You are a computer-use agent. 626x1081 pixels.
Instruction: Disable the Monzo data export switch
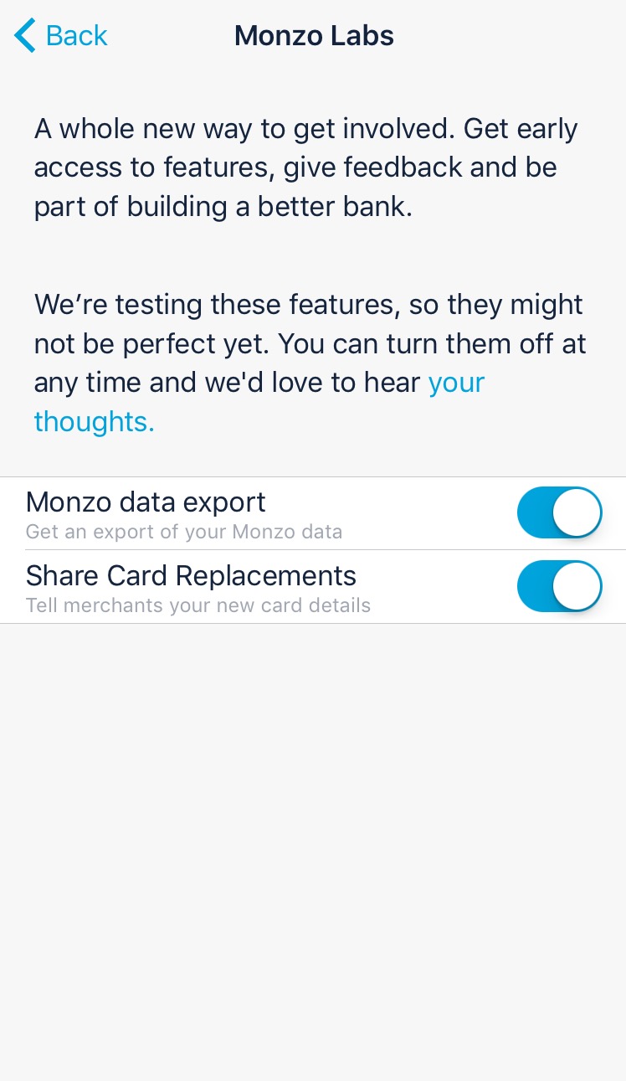point(559,512)
